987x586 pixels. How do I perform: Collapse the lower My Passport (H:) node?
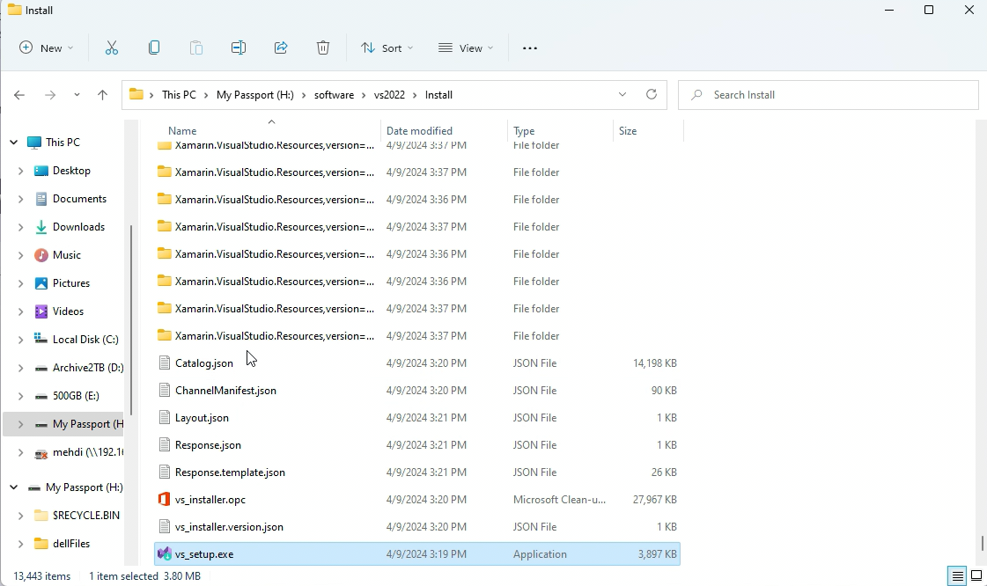pyautogui.click(x=13, y=487)
